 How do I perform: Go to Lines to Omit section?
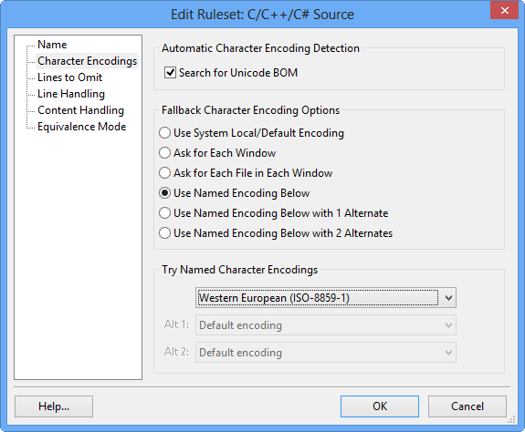69,77
